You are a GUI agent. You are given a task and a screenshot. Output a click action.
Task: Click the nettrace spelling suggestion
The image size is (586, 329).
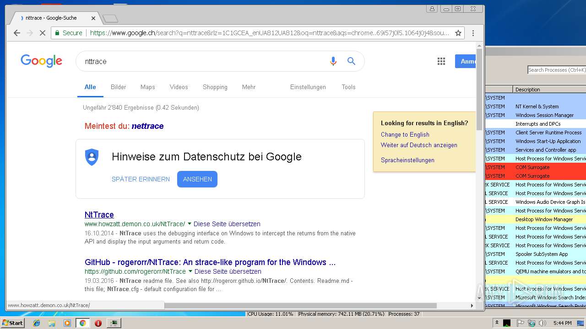147,126
